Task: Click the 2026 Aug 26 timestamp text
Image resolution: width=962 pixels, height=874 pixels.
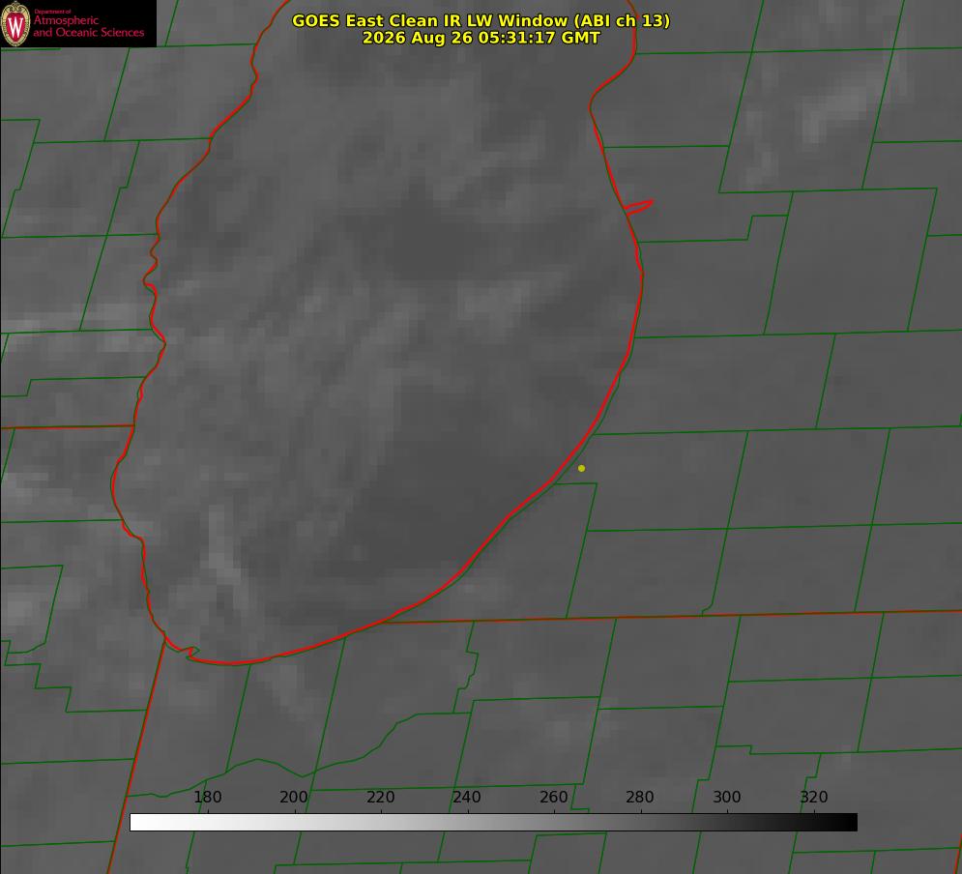Action: tap(481, 38)
